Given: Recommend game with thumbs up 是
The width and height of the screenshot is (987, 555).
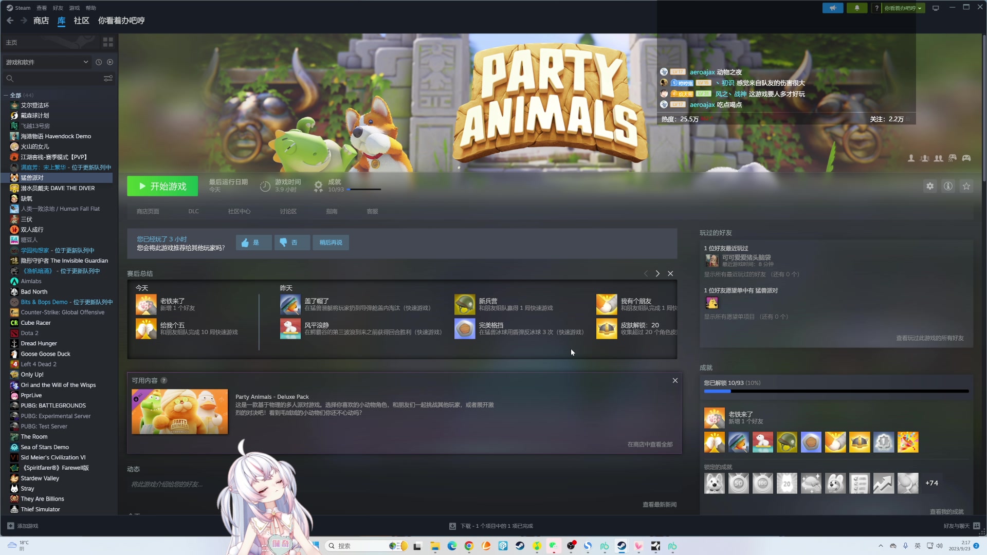Looking at the screenshot, I should click(x=253, y=243).
